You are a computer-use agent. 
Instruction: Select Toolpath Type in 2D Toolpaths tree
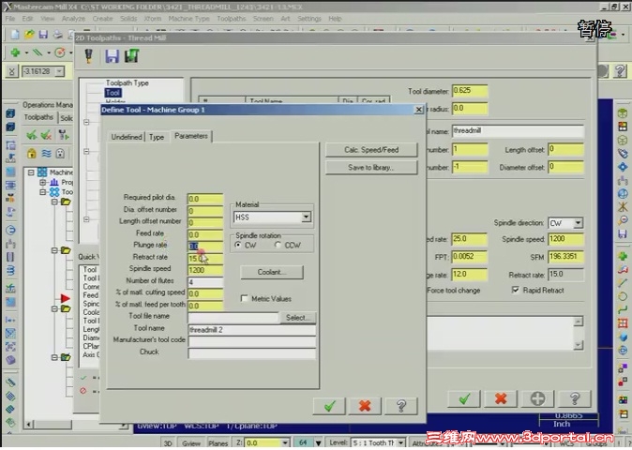pyautogui.click(x=127, y=83)
